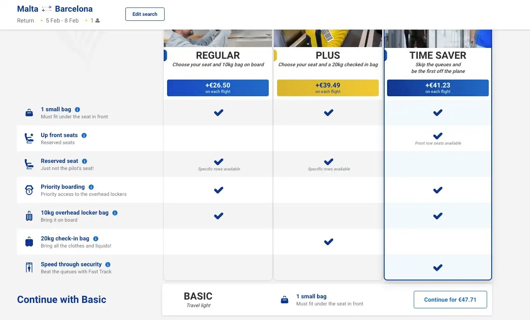Image resolution: width=530 pixels, height=320 pixels.
Task: Click 'Specific rows available' note under Plus
Action: pos(329,169)
